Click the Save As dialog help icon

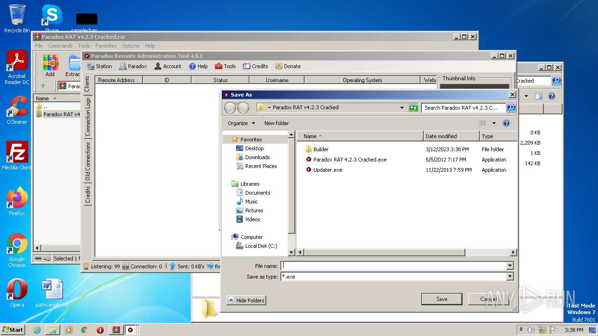pyautogui.click(x=506, y=123)
